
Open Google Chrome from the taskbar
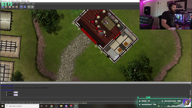coord(51,106)
